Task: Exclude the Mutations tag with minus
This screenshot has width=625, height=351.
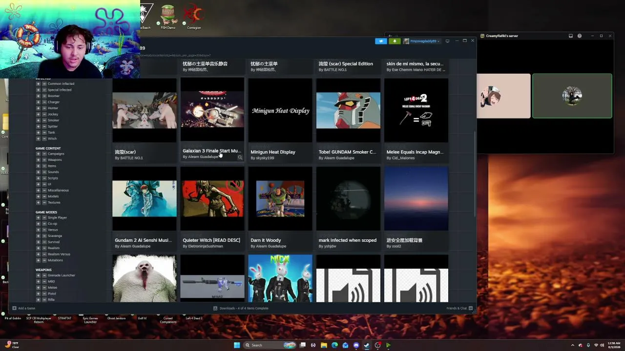Action: point(44,260)
